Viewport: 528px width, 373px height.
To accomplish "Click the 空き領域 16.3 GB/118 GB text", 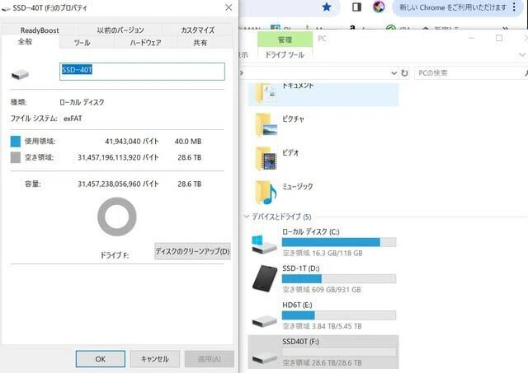I will 323,253.
